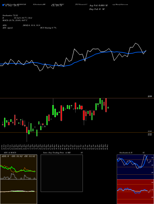
Task: Click the 'CL: 25.75' closing price text
Action: click(57, 6)
